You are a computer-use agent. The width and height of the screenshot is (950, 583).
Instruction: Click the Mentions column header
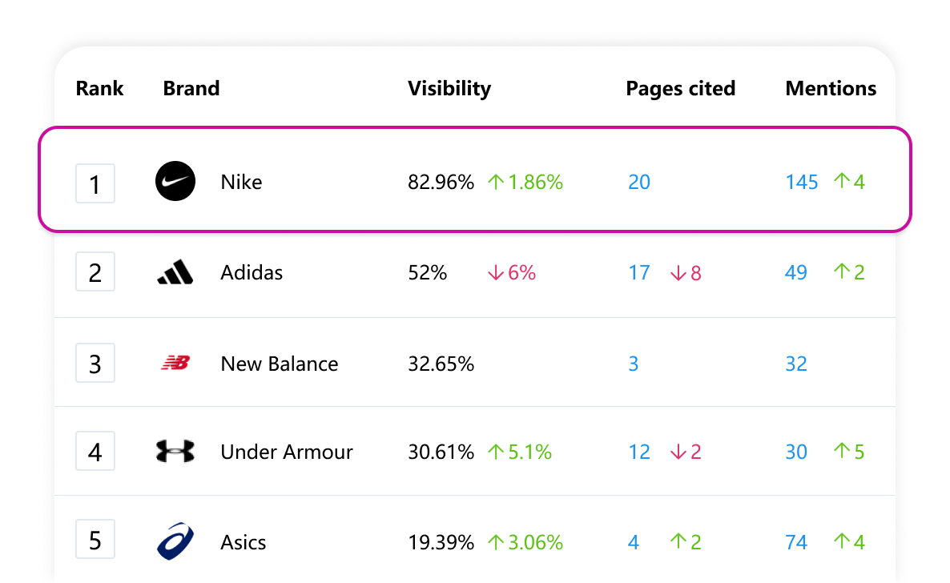(831, 88)
